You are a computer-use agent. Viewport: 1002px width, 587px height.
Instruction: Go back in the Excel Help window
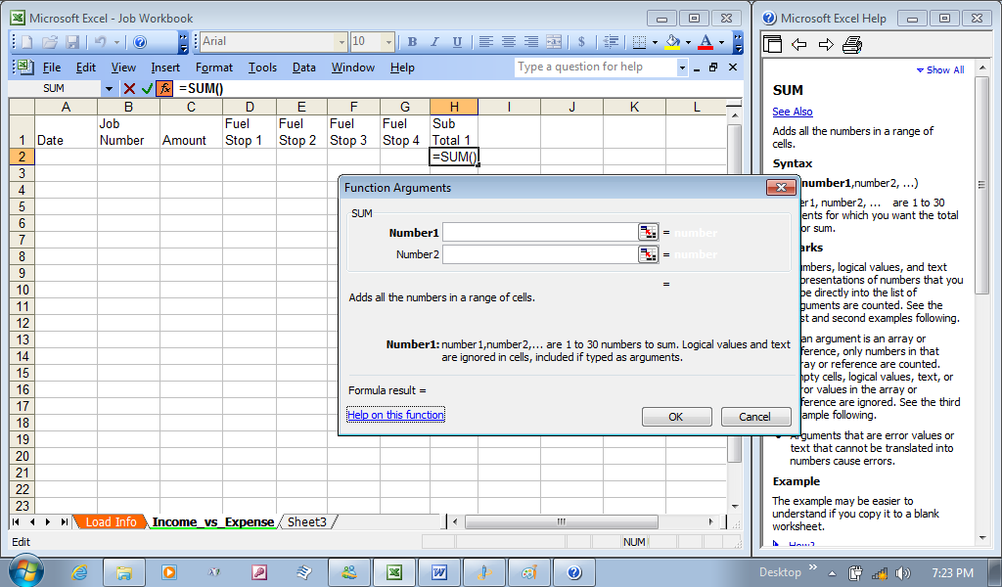[798, 44]
